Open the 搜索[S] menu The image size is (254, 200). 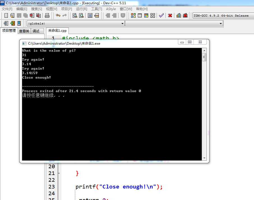click(x=36, y=9)
